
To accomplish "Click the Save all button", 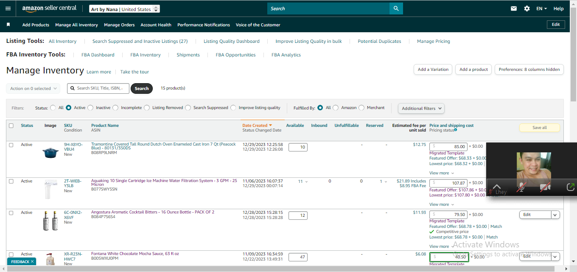I will (x=540, y=128).
